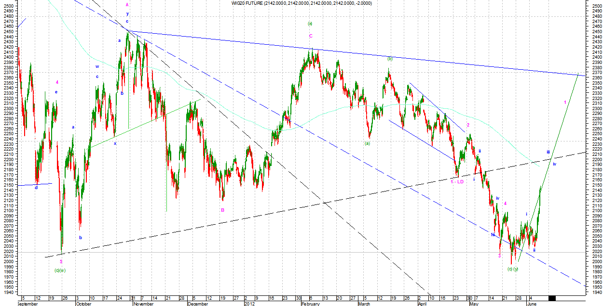Click the green '(a)' label in March
603x306 pixels.
click(x=367, y=143)
